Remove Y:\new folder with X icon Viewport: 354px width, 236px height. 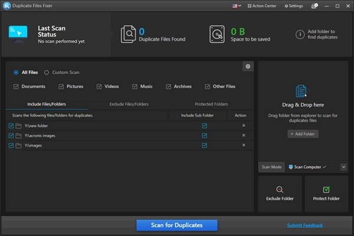tap(244, 125)
